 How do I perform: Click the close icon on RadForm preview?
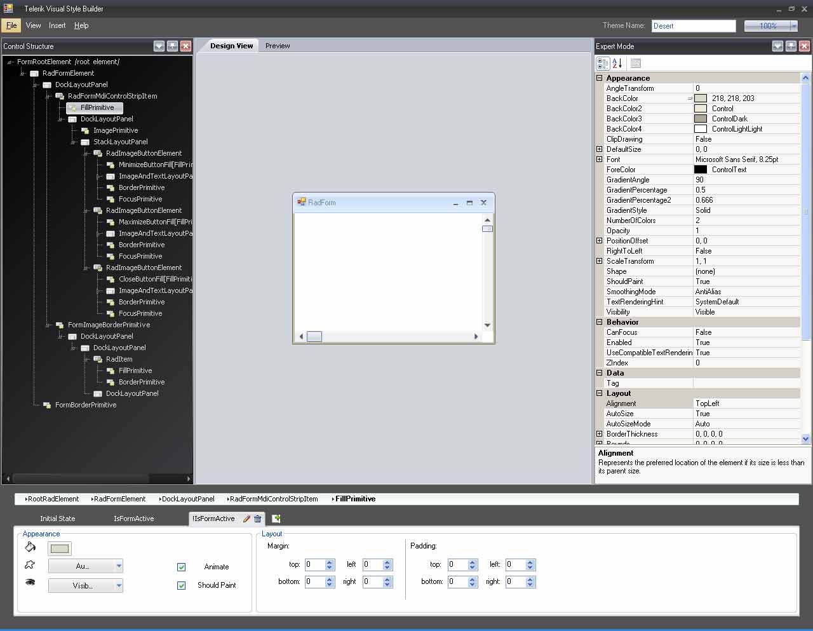coord(483,203)
